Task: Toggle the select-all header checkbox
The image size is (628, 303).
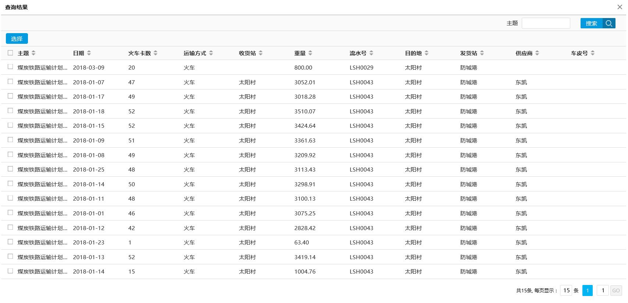Action: click(x=10, y=53)
